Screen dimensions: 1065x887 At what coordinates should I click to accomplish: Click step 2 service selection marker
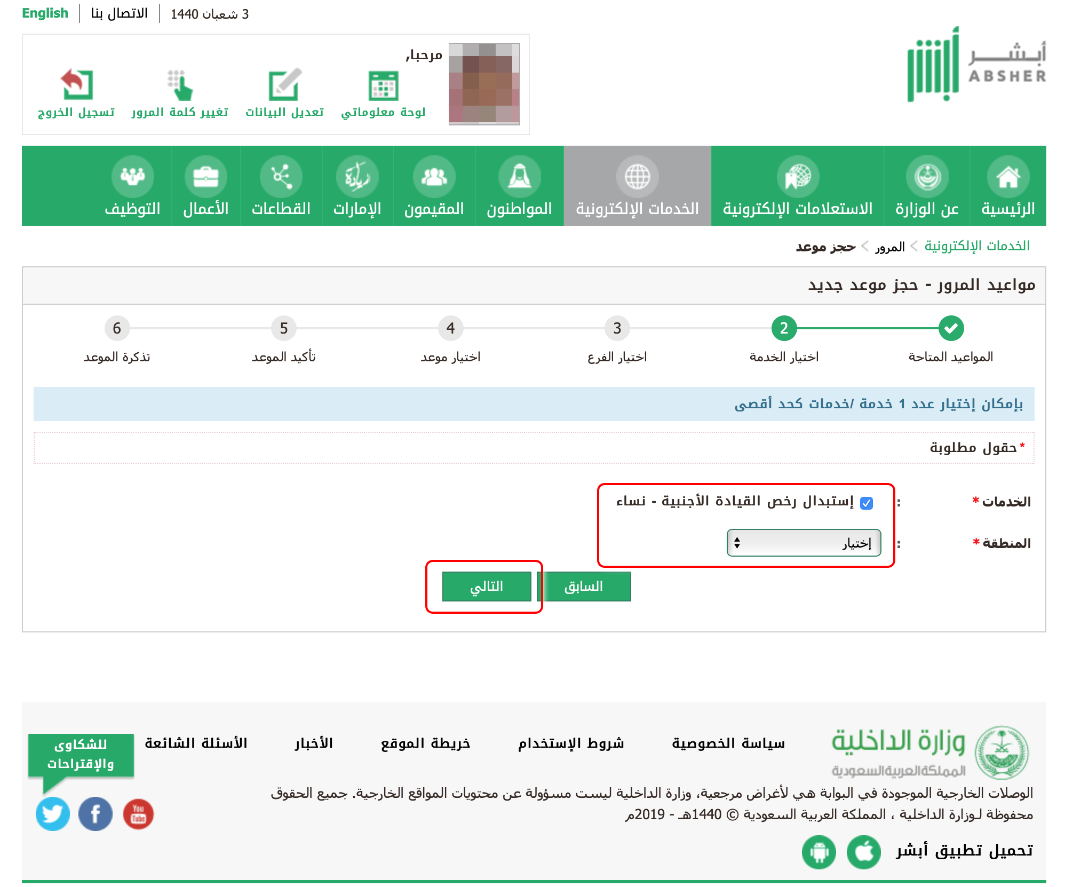coord(784,328)
